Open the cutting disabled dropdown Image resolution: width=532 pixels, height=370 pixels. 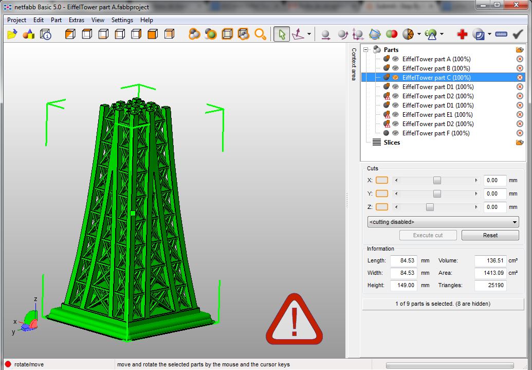514,222
